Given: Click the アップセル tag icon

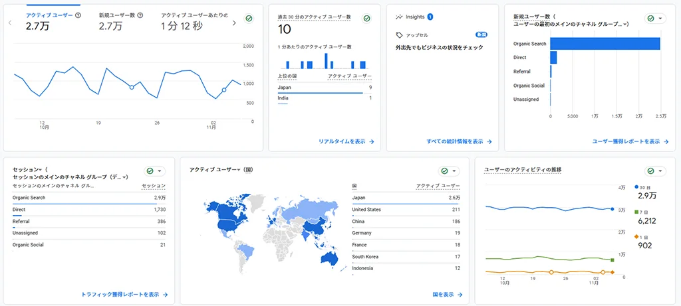Looking at the screenshot, I should pyautogui.click(x=399, y=35).
